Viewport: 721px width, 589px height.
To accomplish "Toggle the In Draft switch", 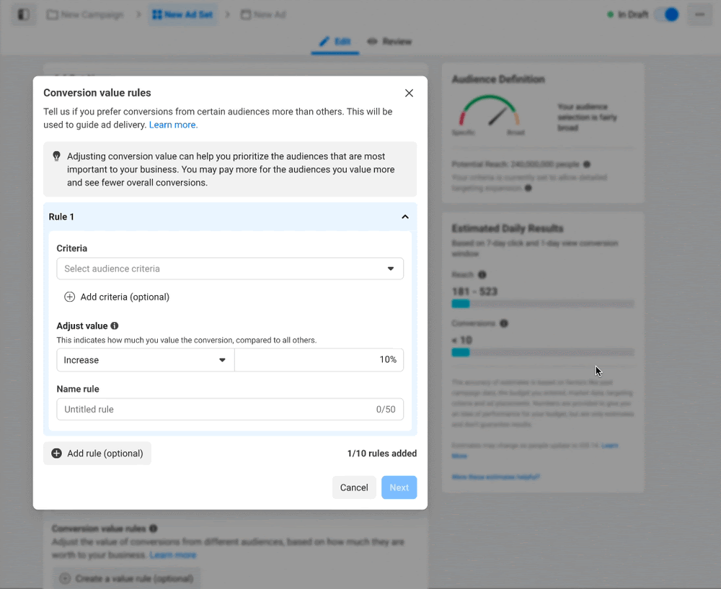I will [x=667, y=14].
